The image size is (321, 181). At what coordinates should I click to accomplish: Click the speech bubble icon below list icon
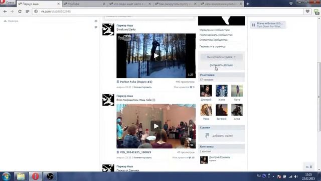[x=96, y=27]
